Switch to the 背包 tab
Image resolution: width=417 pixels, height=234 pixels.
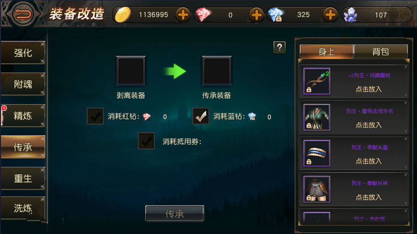(381, 51)
